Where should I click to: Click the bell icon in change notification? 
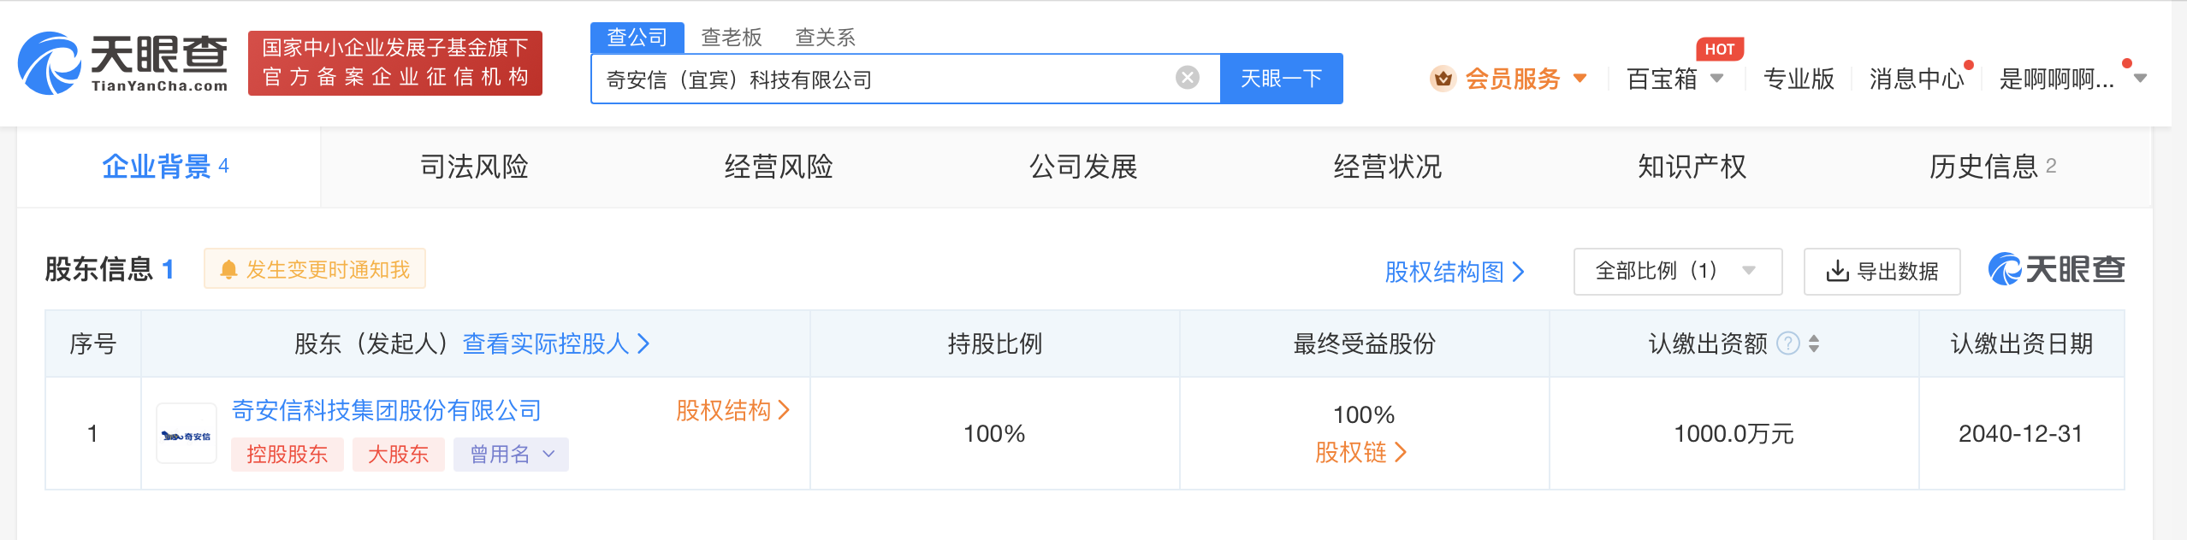point(228,270)
